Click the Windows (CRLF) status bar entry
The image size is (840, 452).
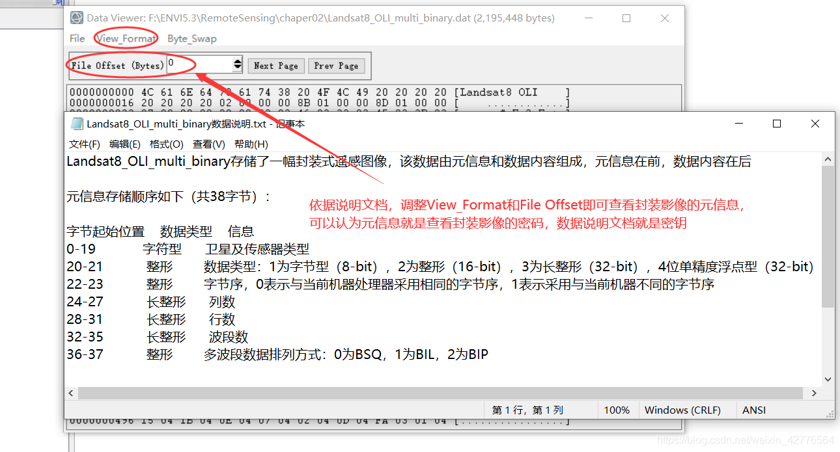tap(682, 410)
